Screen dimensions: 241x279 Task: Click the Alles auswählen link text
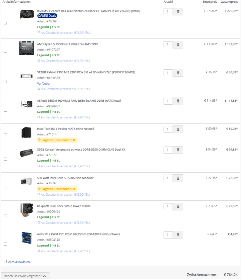coord(19,262)
